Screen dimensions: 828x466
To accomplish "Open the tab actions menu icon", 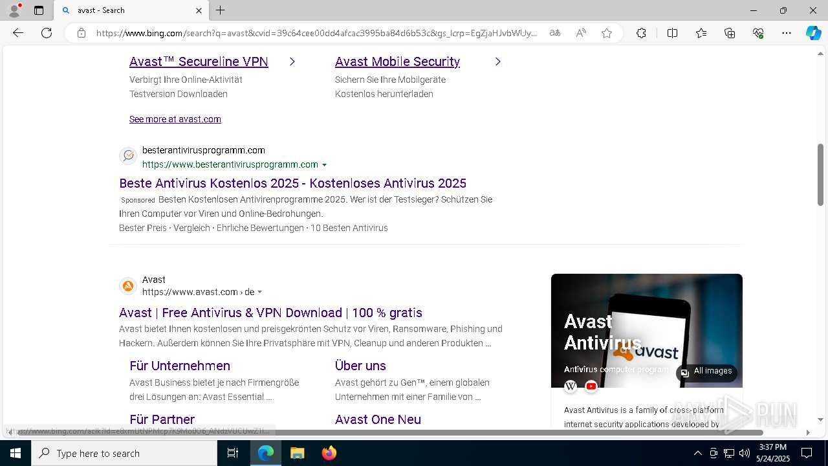I will click(x=39, y=10).
